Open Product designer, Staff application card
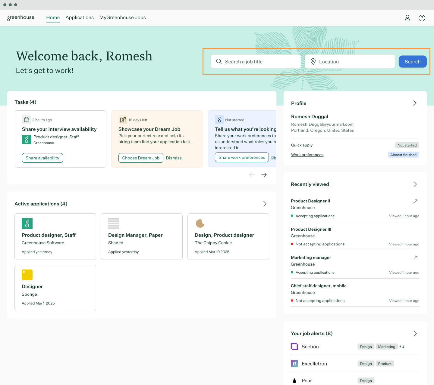This screenshot has height=385, width=434. 55,236
